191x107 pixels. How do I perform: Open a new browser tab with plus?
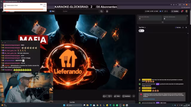click(x=22, y=1)
